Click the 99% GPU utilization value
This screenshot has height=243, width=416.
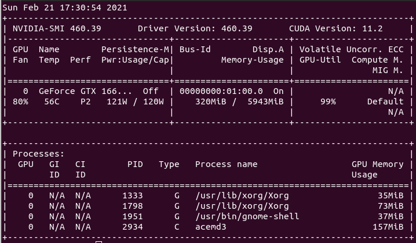coord(327,101)
